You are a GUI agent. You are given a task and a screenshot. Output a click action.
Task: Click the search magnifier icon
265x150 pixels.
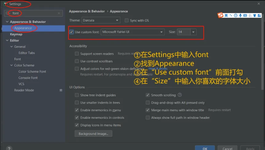pyautogui.click(x=8, y=13)
